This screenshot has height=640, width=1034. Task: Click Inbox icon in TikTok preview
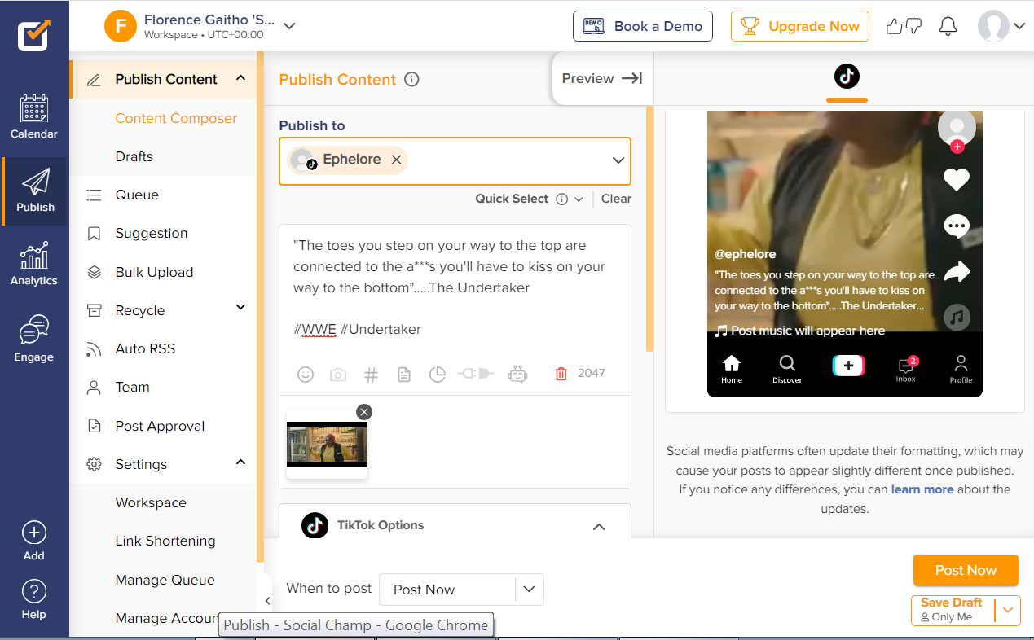[x=906, y=367]
